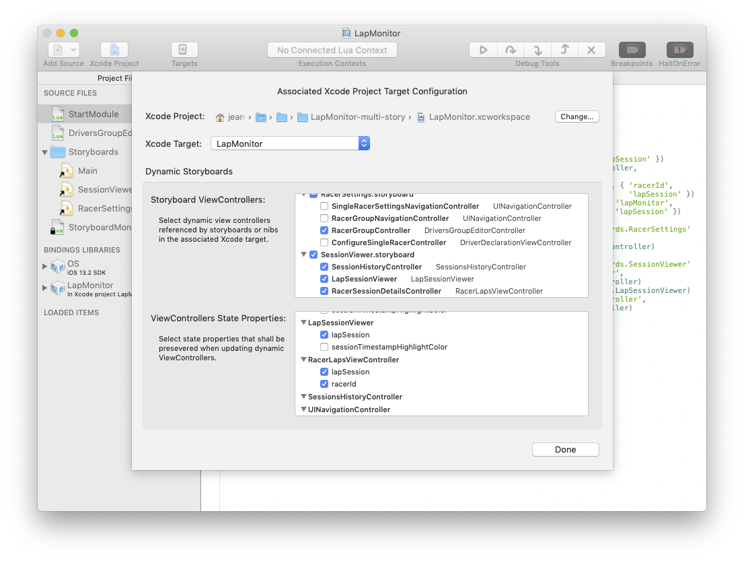Select the StoryboardMon locked Lua file icon
Screen dimensions: 744x561
[x=57, y=228]
